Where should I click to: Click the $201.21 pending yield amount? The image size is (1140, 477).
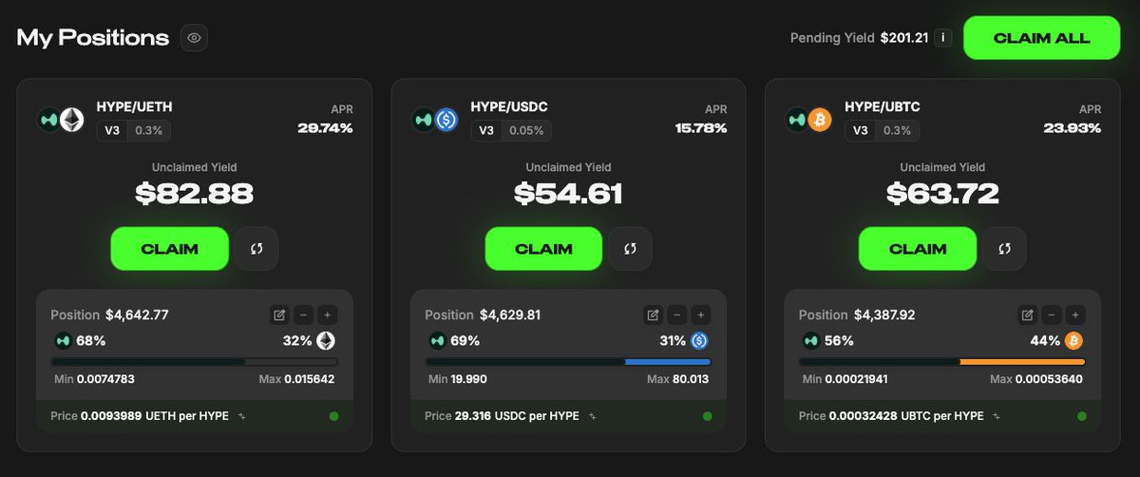coord(902,38)
